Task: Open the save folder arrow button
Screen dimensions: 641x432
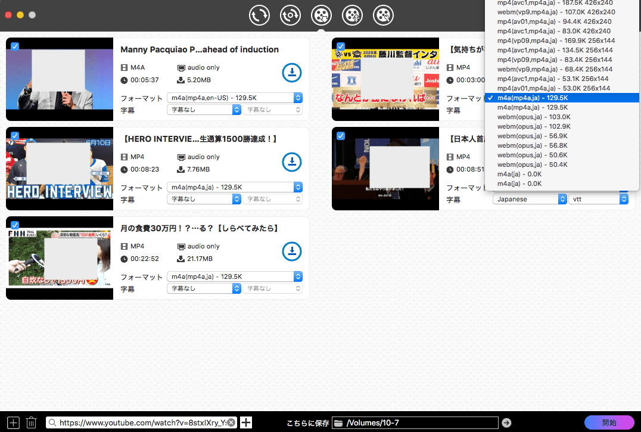Action: click(x=506, y=422)
